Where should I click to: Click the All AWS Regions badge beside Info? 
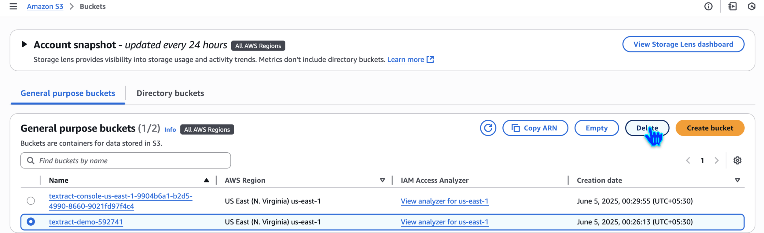click(x=207, y=129)
